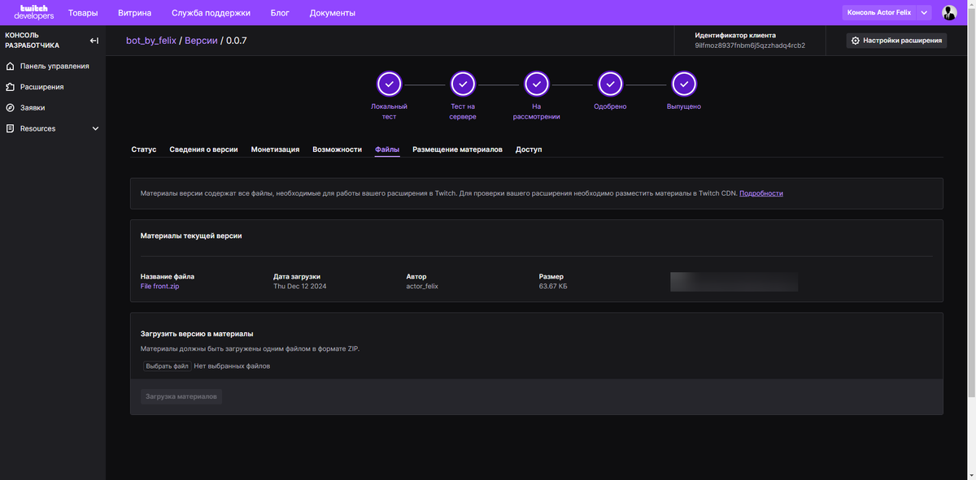976x480 pixels.
Task: Select the Тест на сервере step circle
Action: [463, 84]
